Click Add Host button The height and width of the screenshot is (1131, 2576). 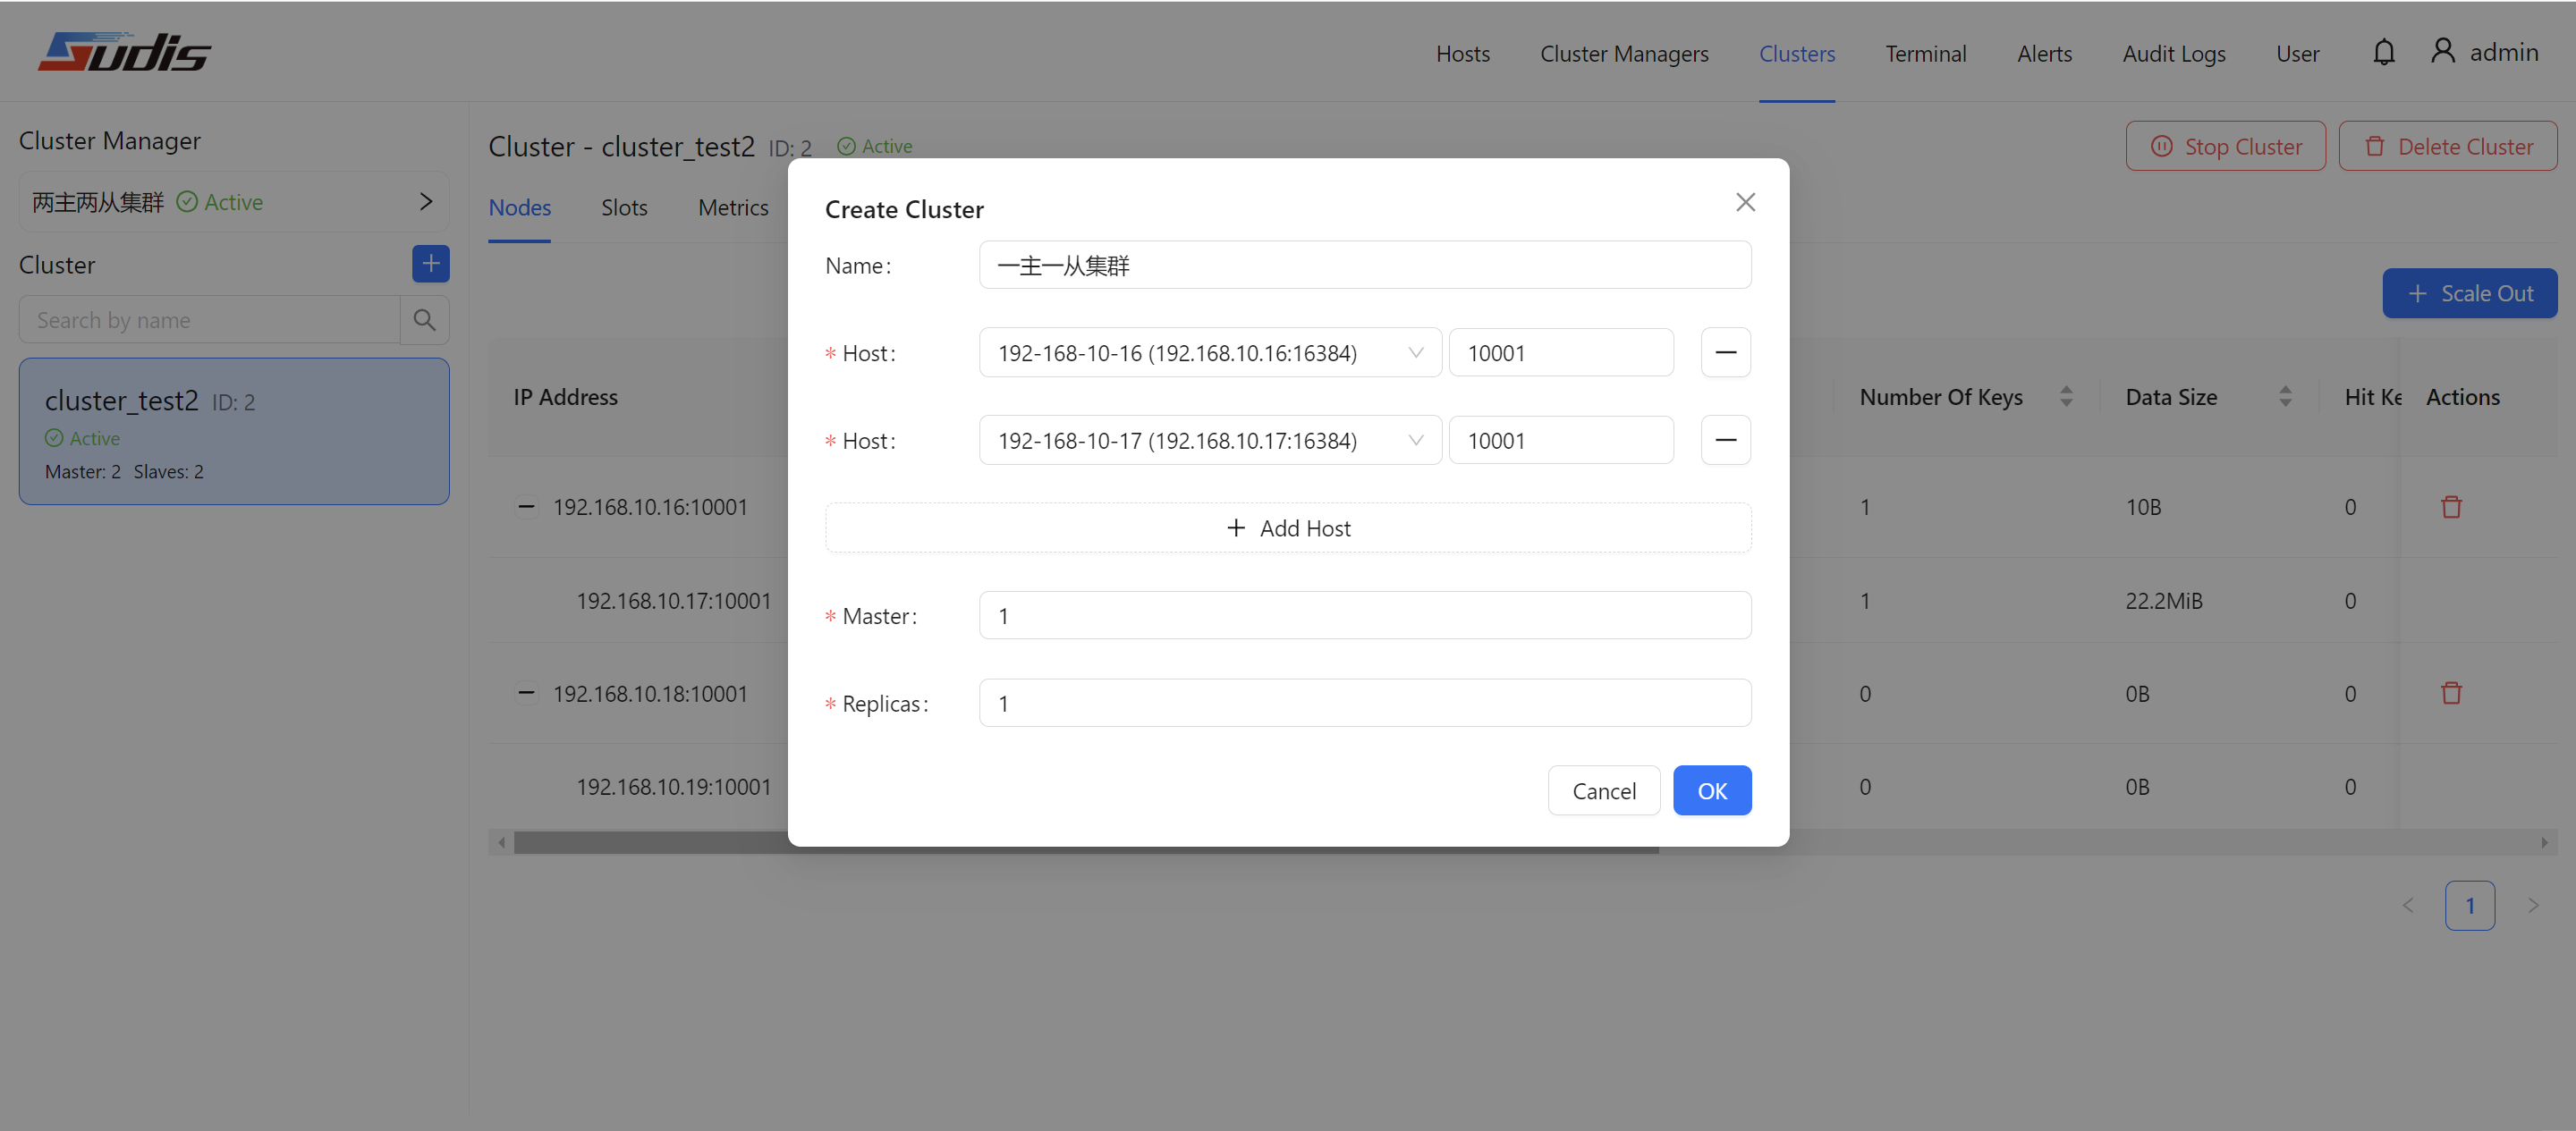(x=1288, y=528)
